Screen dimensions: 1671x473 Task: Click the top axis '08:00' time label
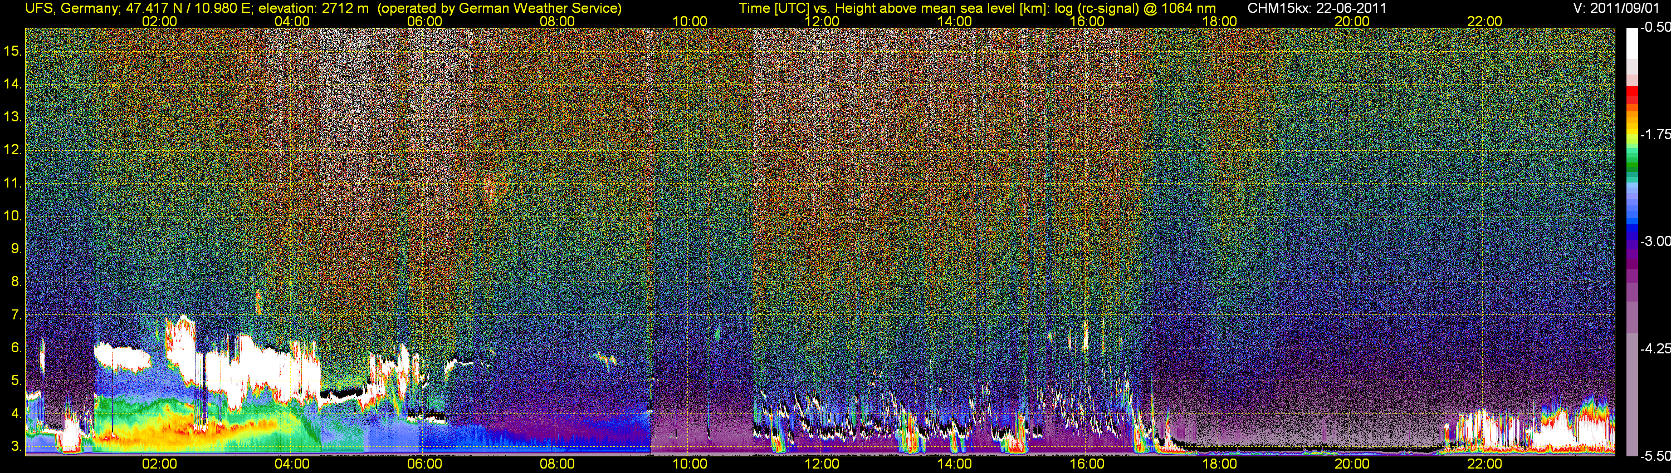click(557, 21)
